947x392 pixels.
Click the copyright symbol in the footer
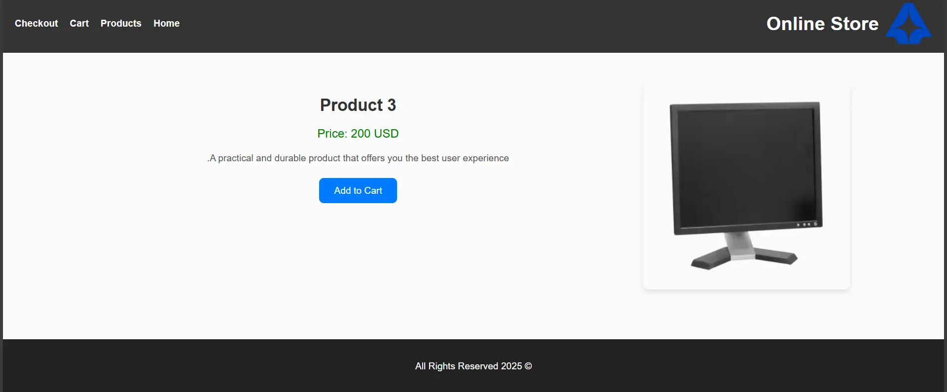point(528,366)
